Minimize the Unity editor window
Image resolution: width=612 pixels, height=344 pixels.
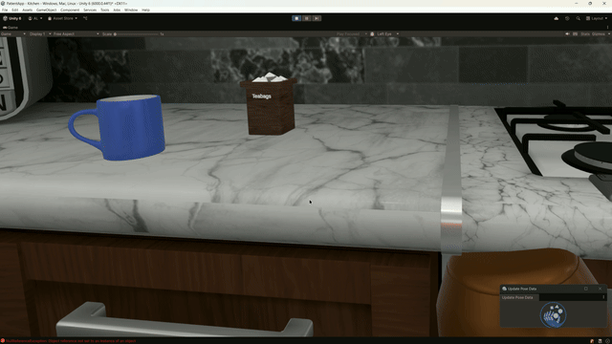576,3
